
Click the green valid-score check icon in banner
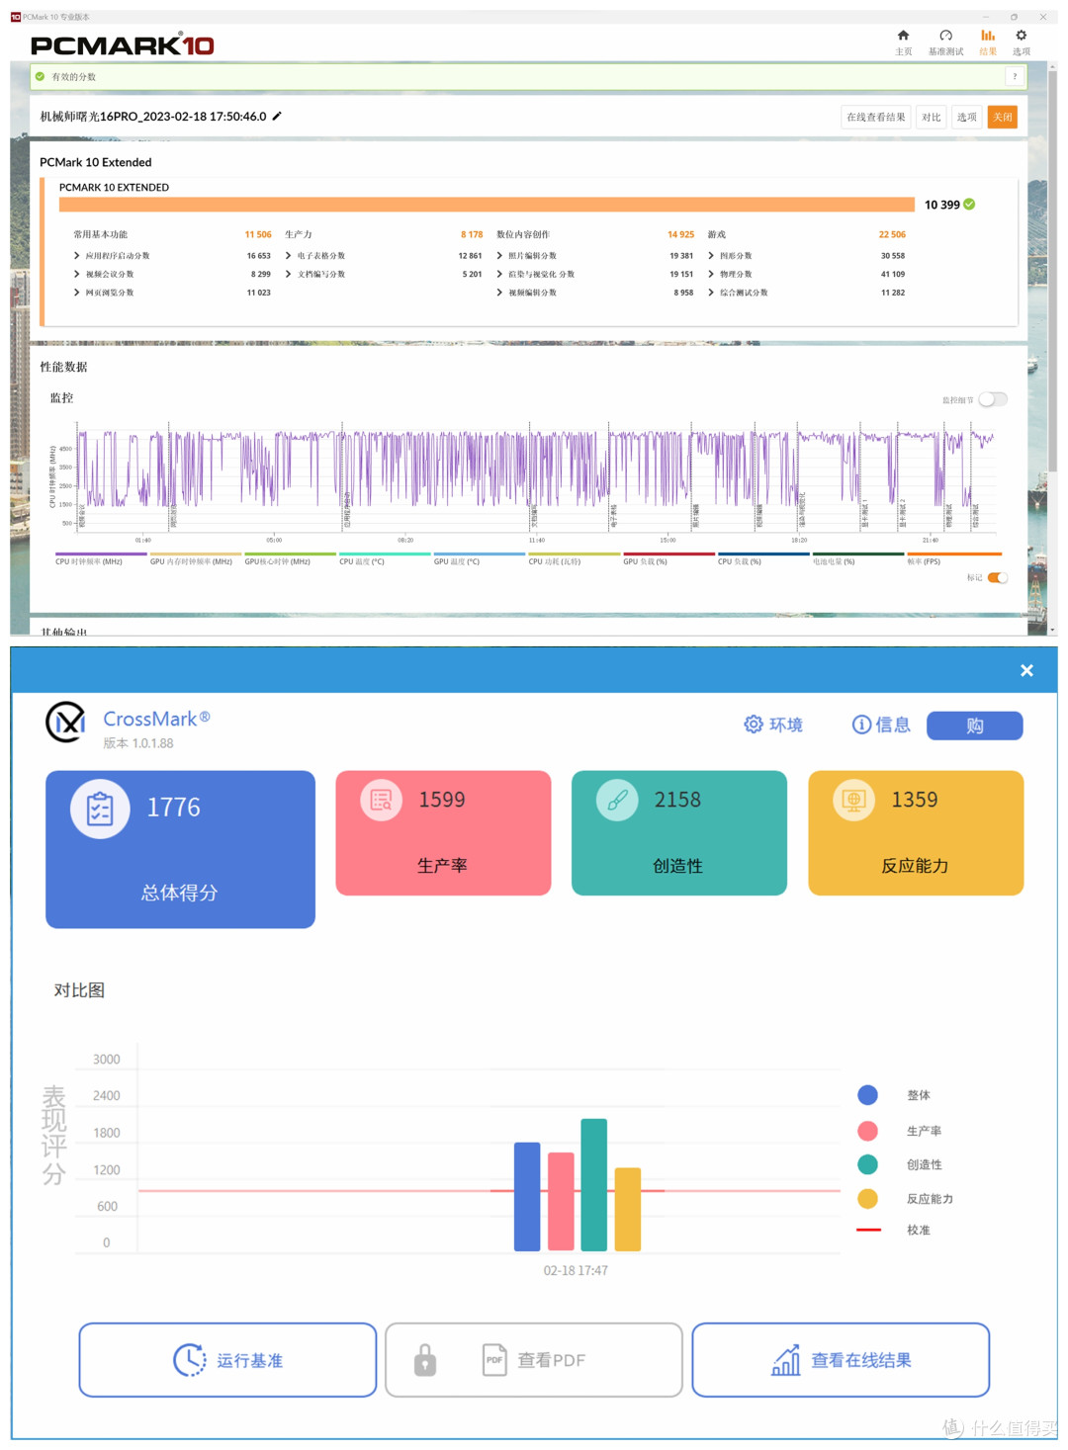tap(40, 76)
